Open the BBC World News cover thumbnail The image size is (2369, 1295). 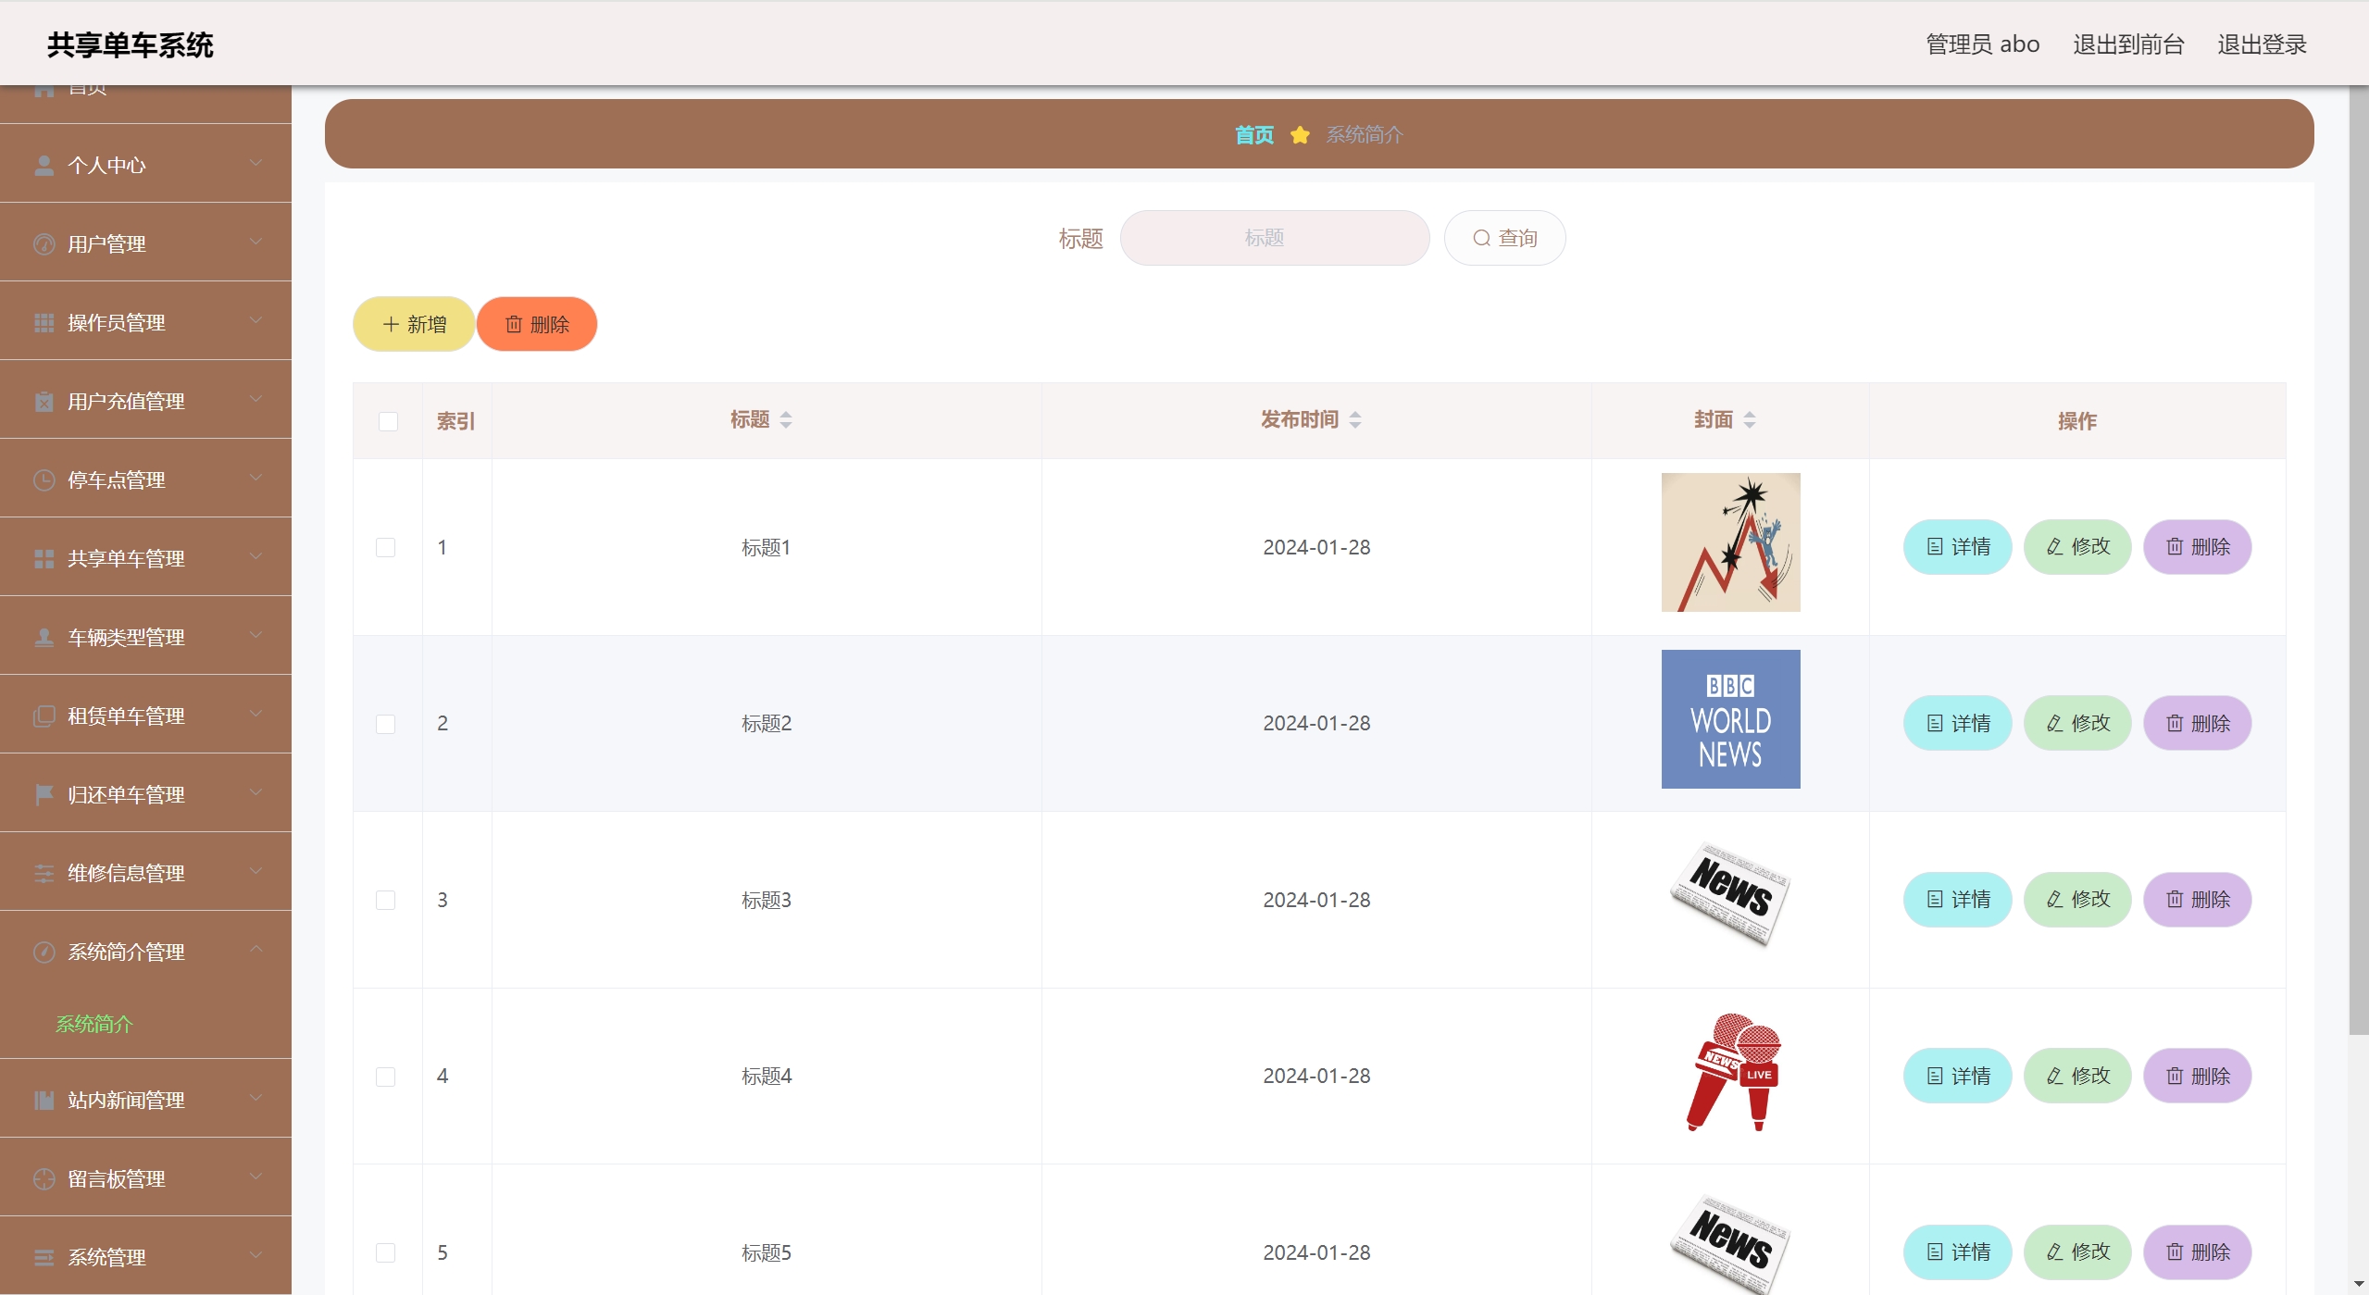[x=1730, y=719]
